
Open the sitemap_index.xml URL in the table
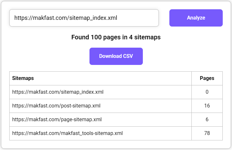coord(58,92)
